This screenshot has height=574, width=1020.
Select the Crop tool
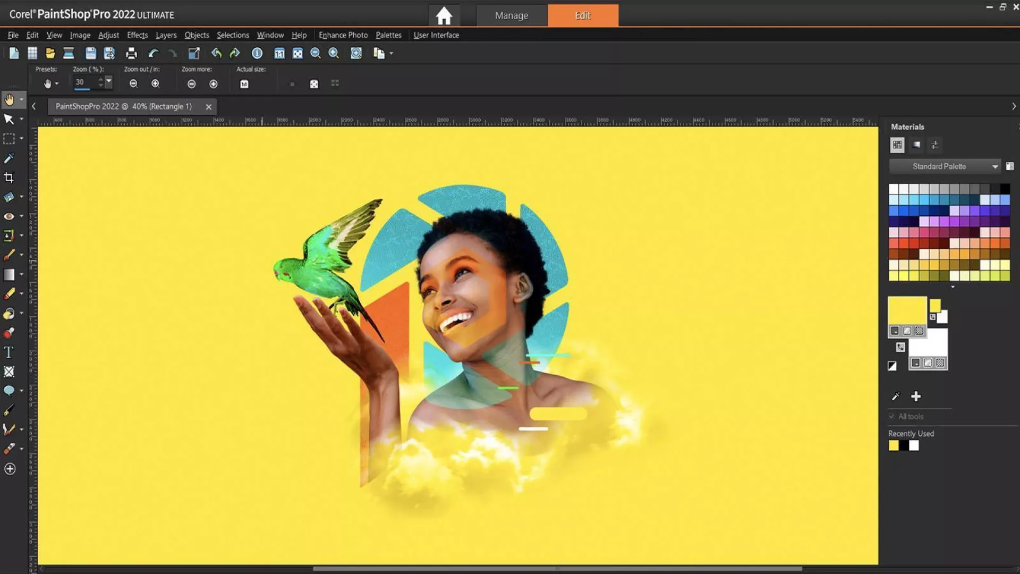(8, 178)
